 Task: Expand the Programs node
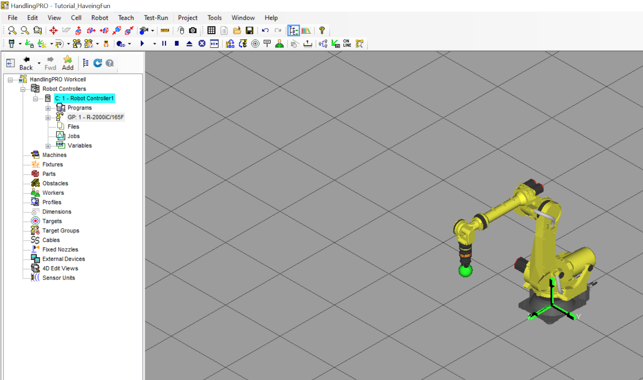(48, 108)
